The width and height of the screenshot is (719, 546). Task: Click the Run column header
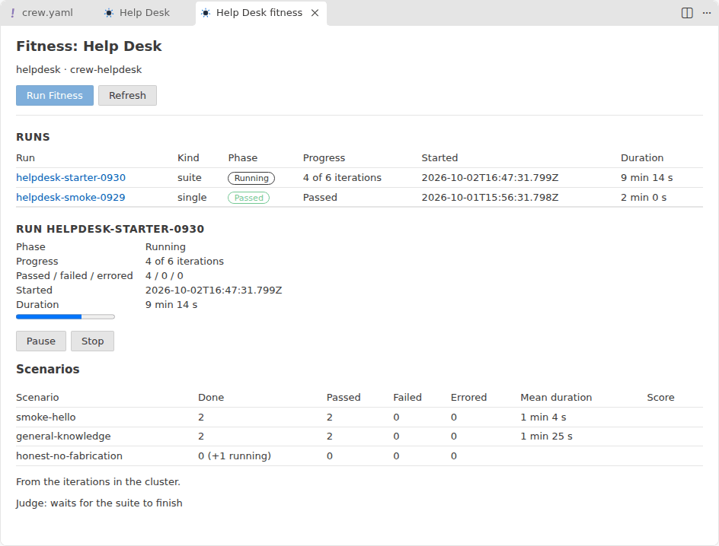point(25,158)
